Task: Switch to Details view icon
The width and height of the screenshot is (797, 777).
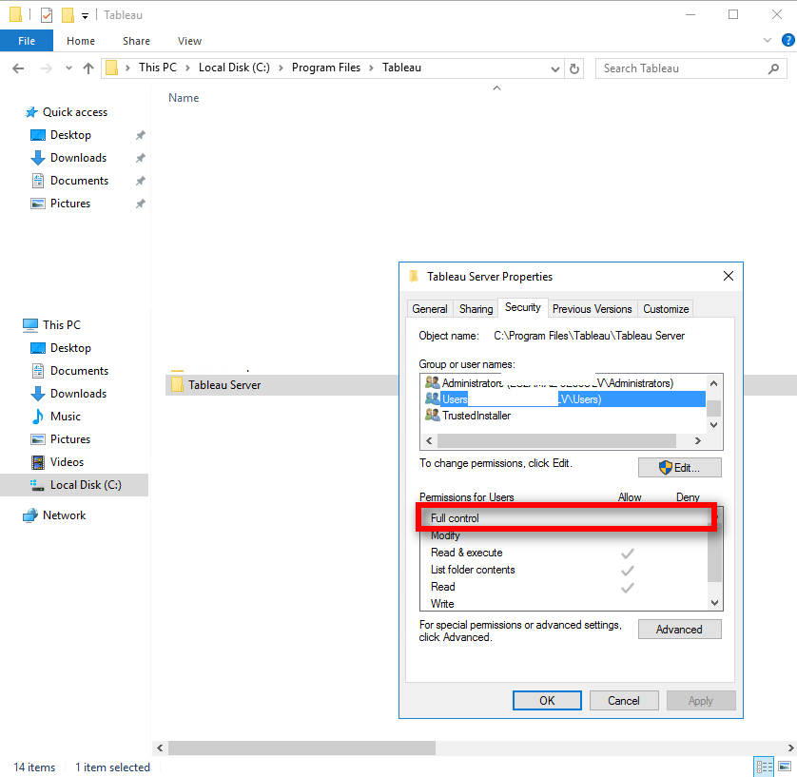Action: click(765, 767)
